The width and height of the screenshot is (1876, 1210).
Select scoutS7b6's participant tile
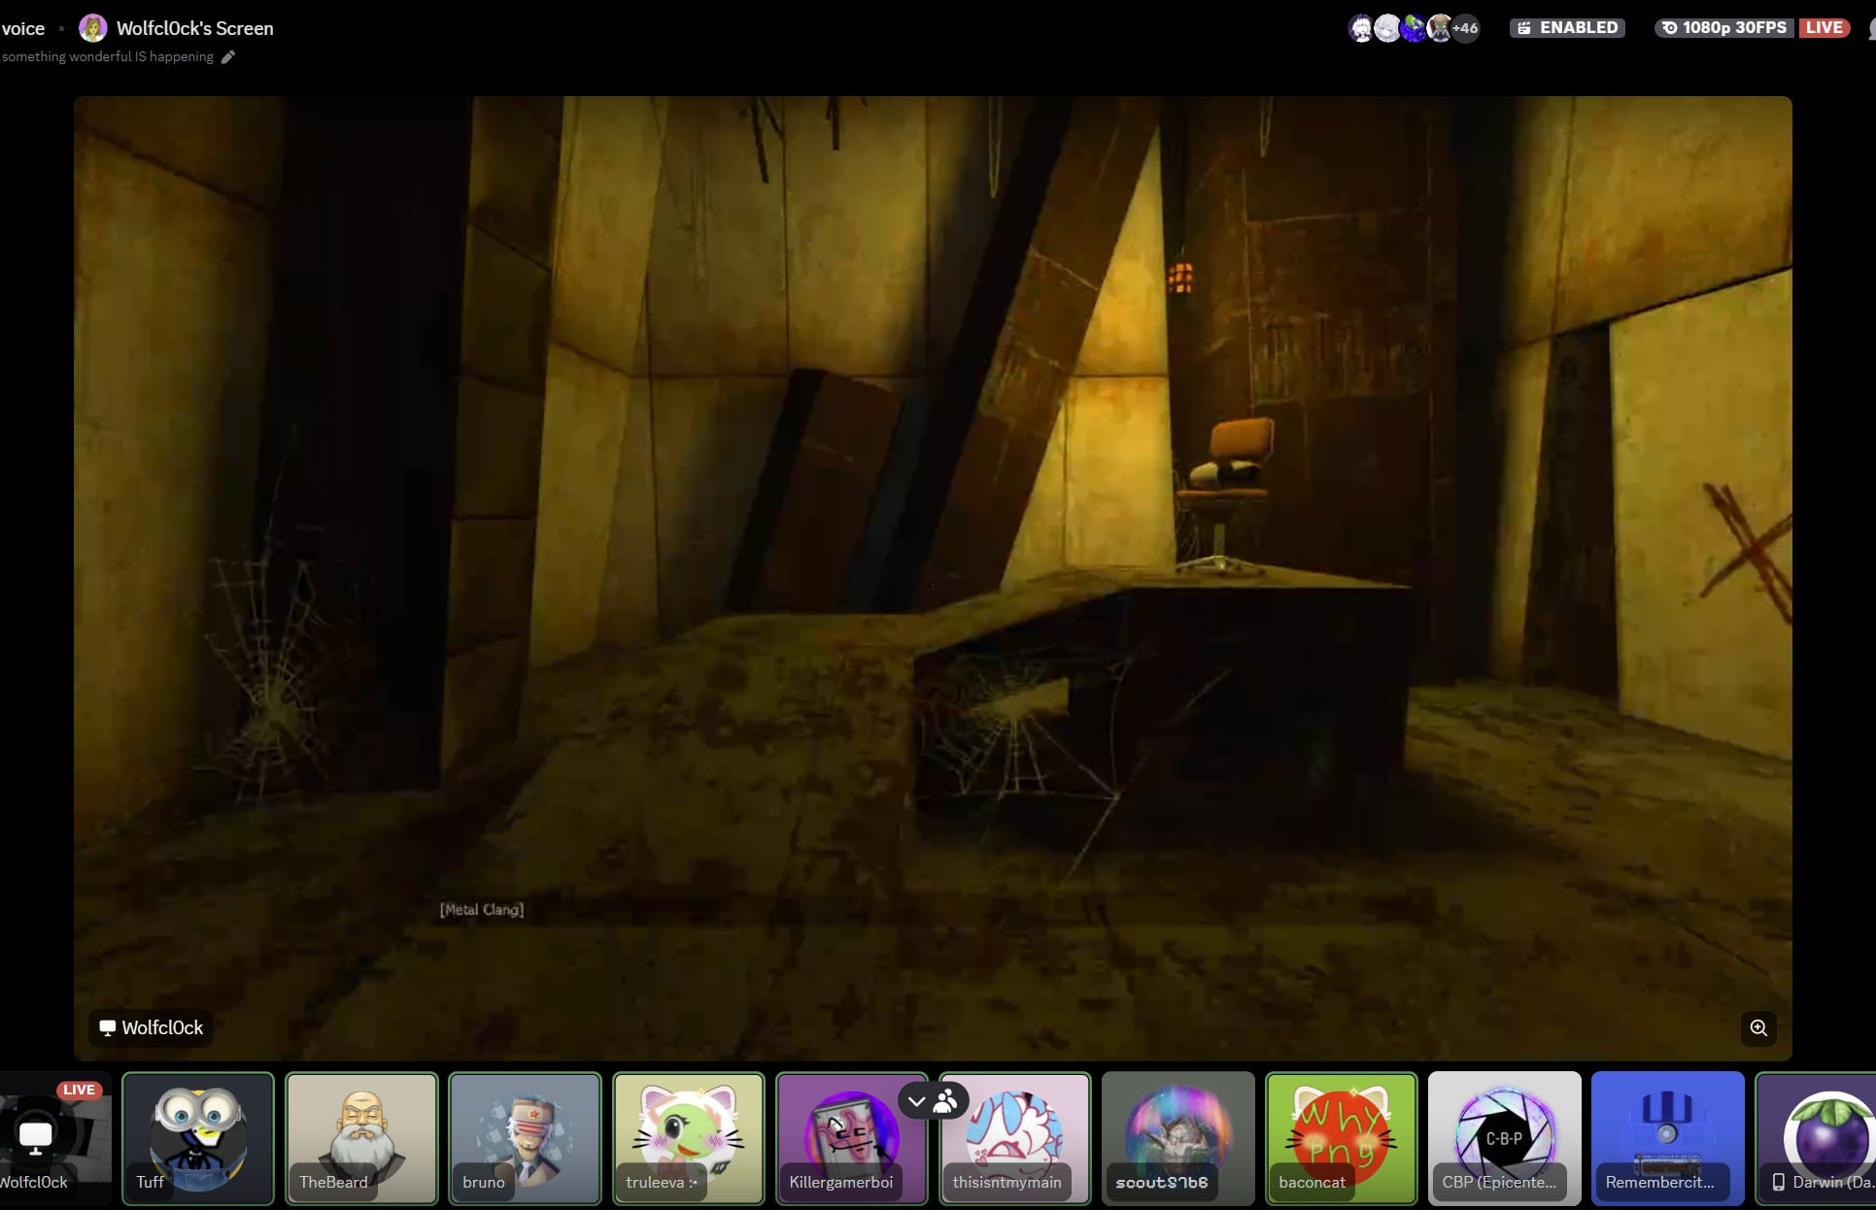(1177, 1138)
